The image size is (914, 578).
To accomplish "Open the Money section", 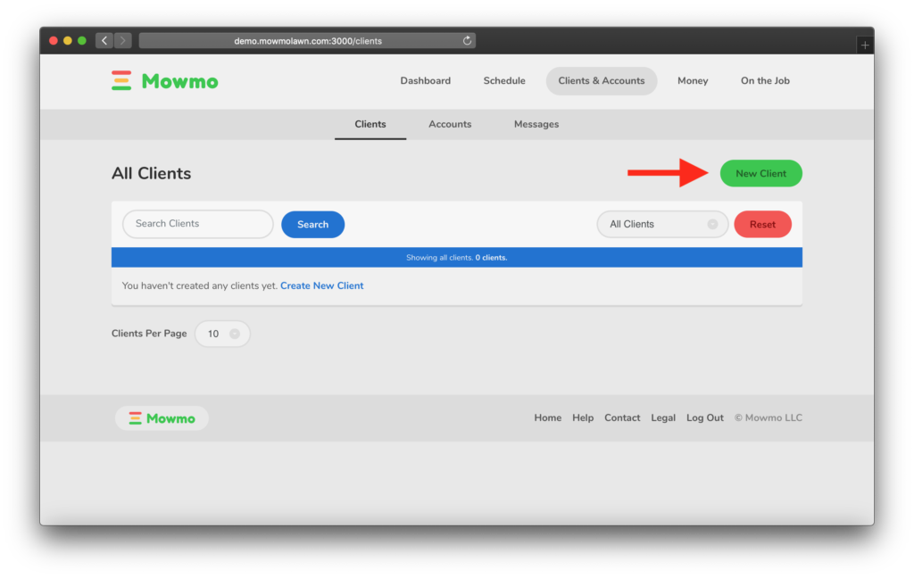I will [x=693, y=81].
